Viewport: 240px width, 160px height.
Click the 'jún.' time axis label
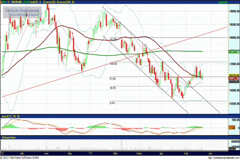(211, 153)
